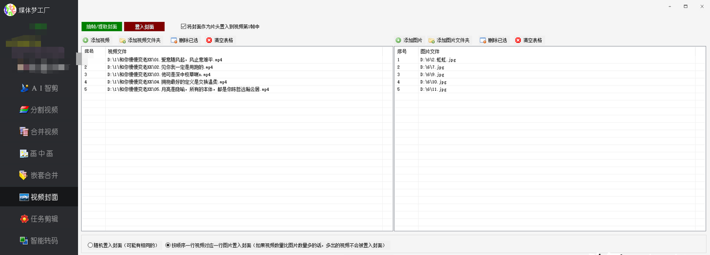Select video row 03.他可是深中校草啊n.mp4

tap(237, 75)
